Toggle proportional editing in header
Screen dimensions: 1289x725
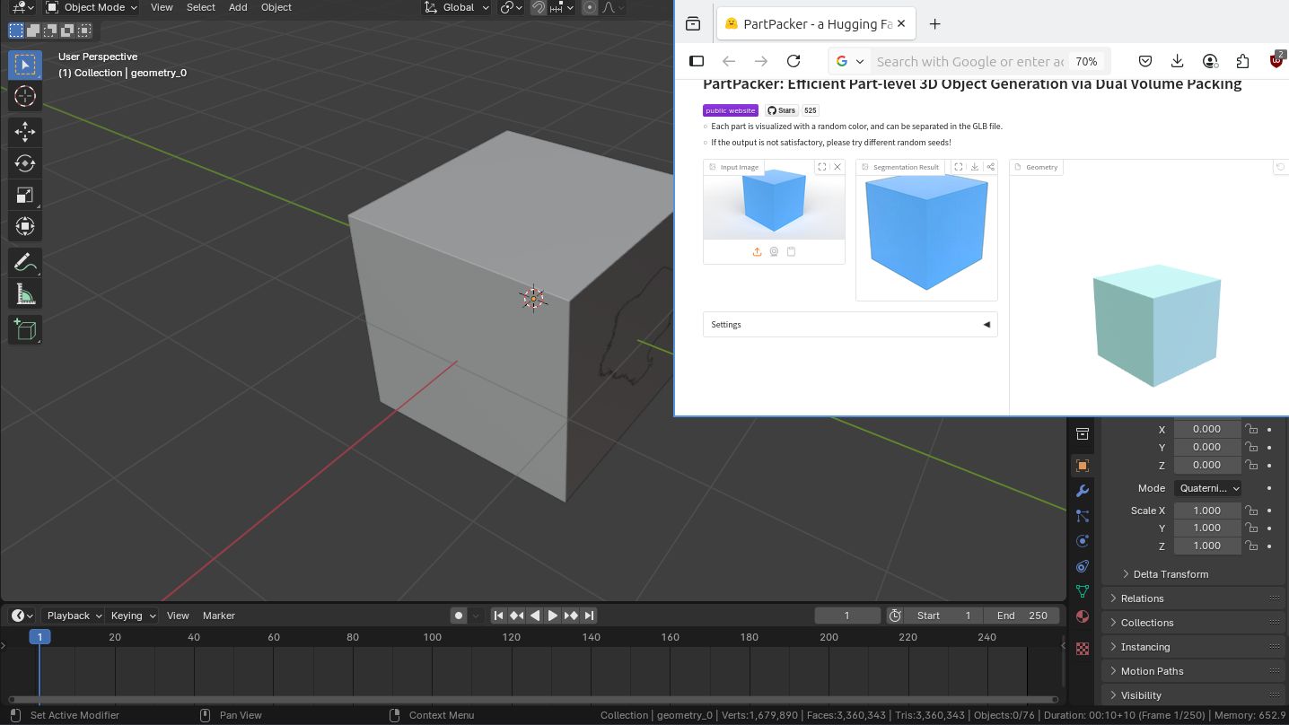click(590, 7)
